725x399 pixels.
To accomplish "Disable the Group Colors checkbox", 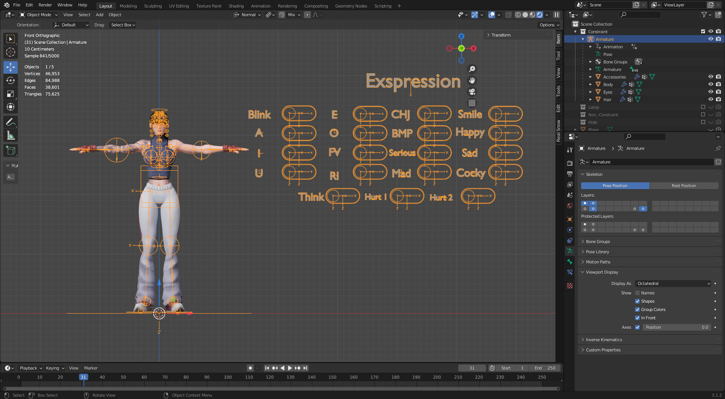I will click(637, 310).
